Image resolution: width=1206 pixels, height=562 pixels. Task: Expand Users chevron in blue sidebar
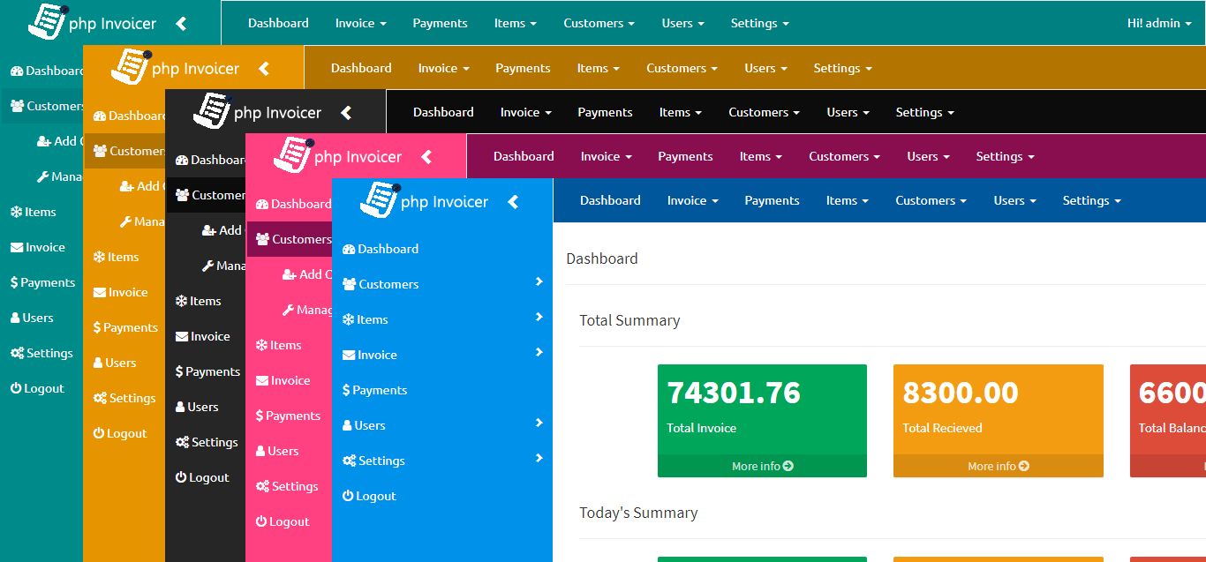539,423
